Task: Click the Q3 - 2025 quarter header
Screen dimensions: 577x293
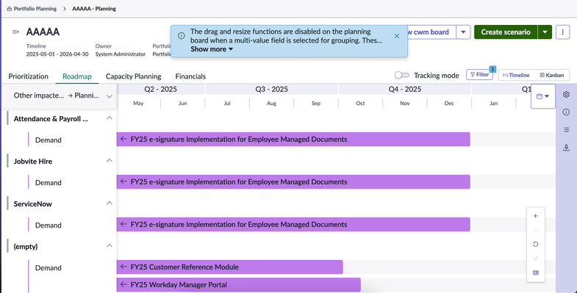Action: (x=271, y=90)
